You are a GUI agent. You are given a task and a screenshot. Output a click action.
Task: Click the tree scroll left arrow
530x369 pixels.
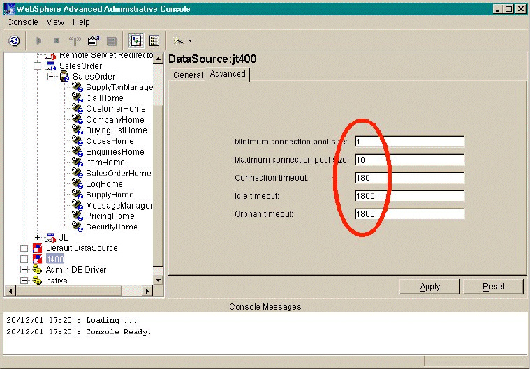(10, 291)
